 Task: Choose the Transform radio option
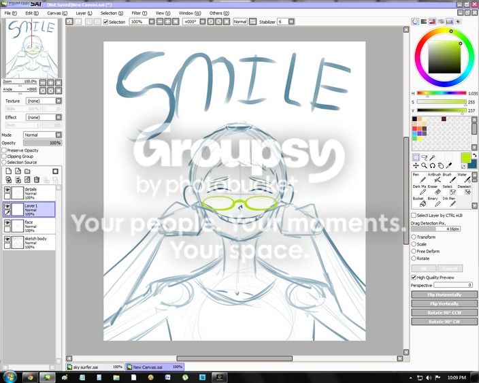[x=414, y=237]
